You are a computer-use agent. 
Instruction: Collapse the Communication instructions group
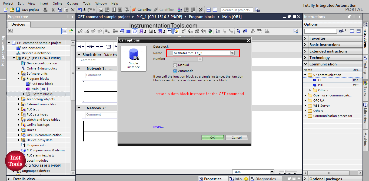pos(305,64)
